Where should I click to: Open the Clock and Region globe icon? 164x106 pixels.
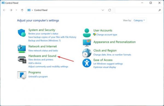click(87, 53)
